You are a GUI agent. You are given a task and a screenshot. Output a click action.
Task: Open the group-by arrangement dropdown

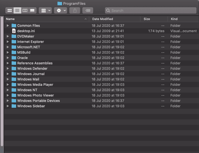click(45, 10)
